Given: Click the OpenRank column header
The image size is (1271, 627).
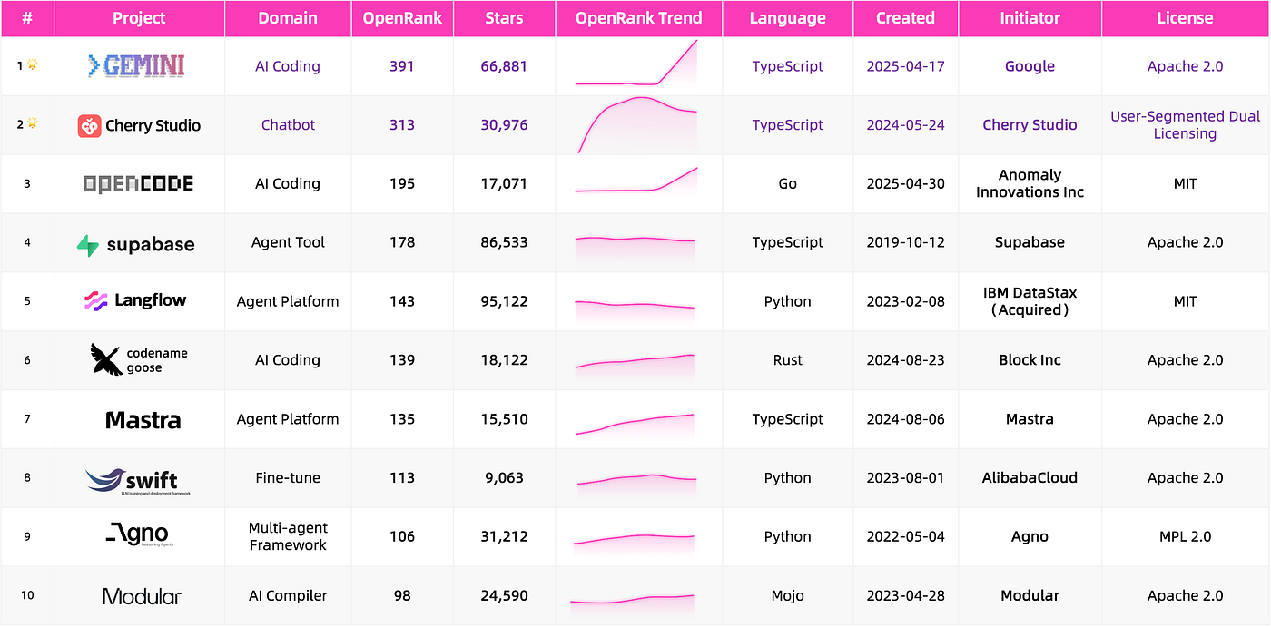Looking at the screenshot, I should coord(402,18).
